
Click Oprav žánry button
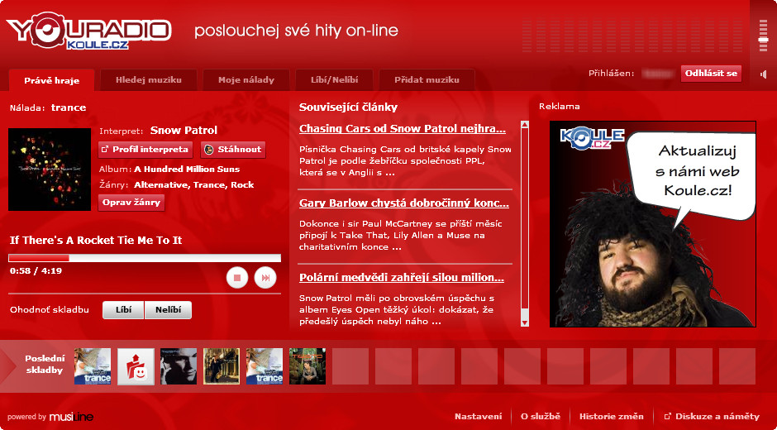[131, 203]
